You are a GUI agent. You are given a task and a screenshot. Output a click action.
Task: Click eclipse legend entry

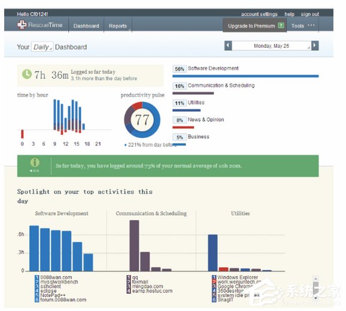48,291
